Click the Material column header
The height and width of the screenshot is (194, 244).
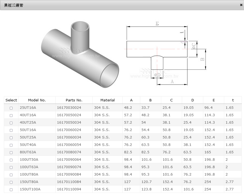coord(108,100)
